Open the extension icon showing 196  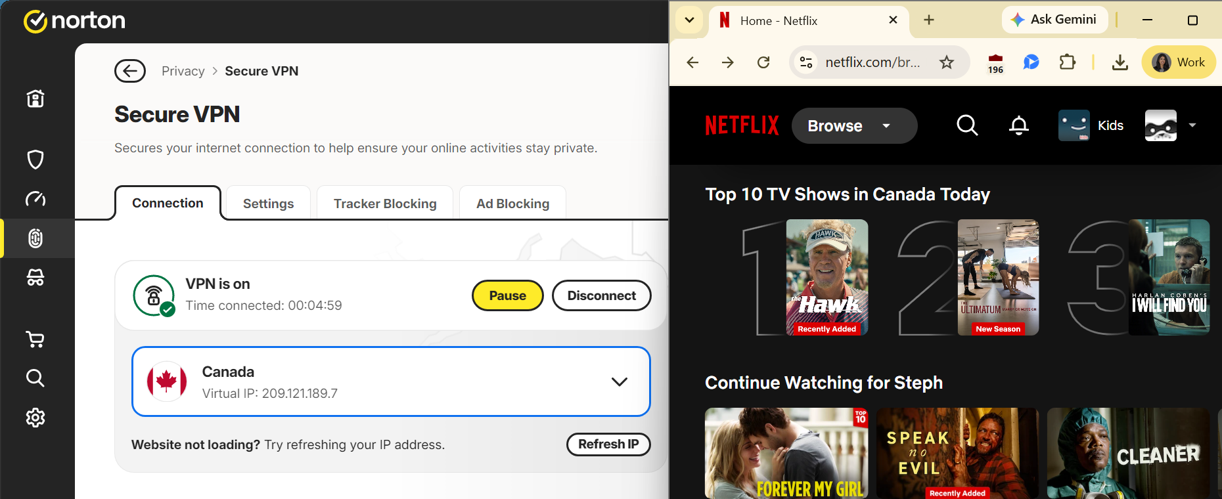tap(995, 64)
